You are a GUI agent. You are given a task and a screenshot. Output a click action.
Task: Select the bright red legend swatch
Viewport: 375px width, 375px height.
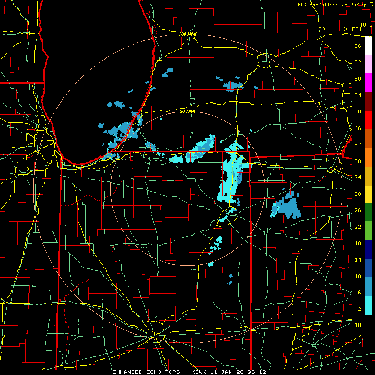pos(368,120)
